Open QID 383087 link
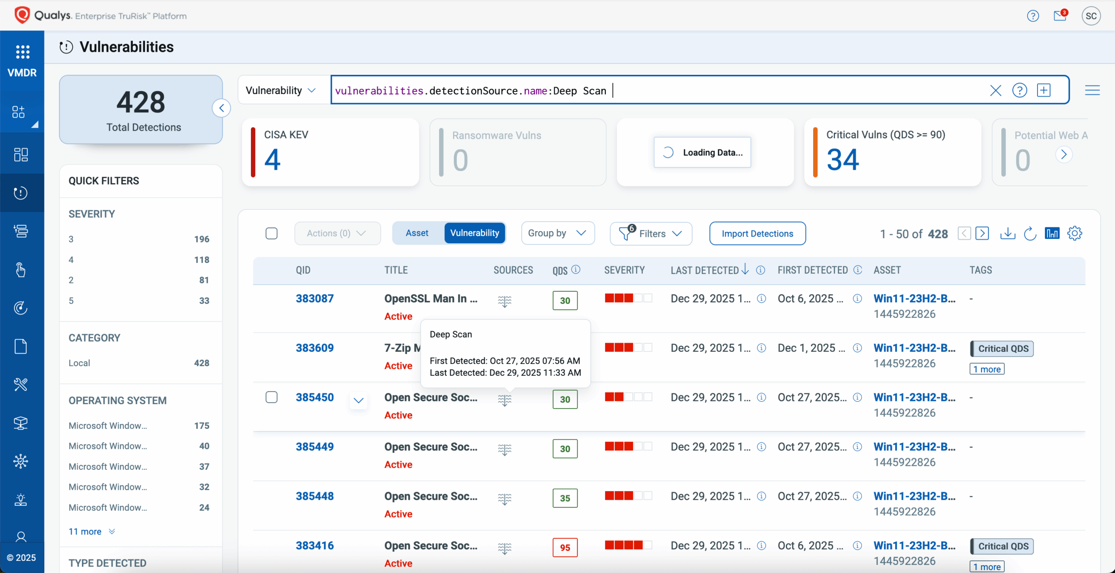Image resolution: width=1115 pixels, height=573 pixels. pyautogui.click(x=314, y=299)
